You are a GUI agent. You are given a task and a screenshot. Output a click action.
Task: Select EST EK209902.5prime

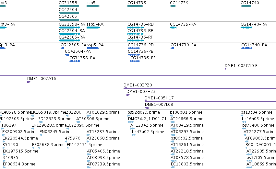click(20, 132)
